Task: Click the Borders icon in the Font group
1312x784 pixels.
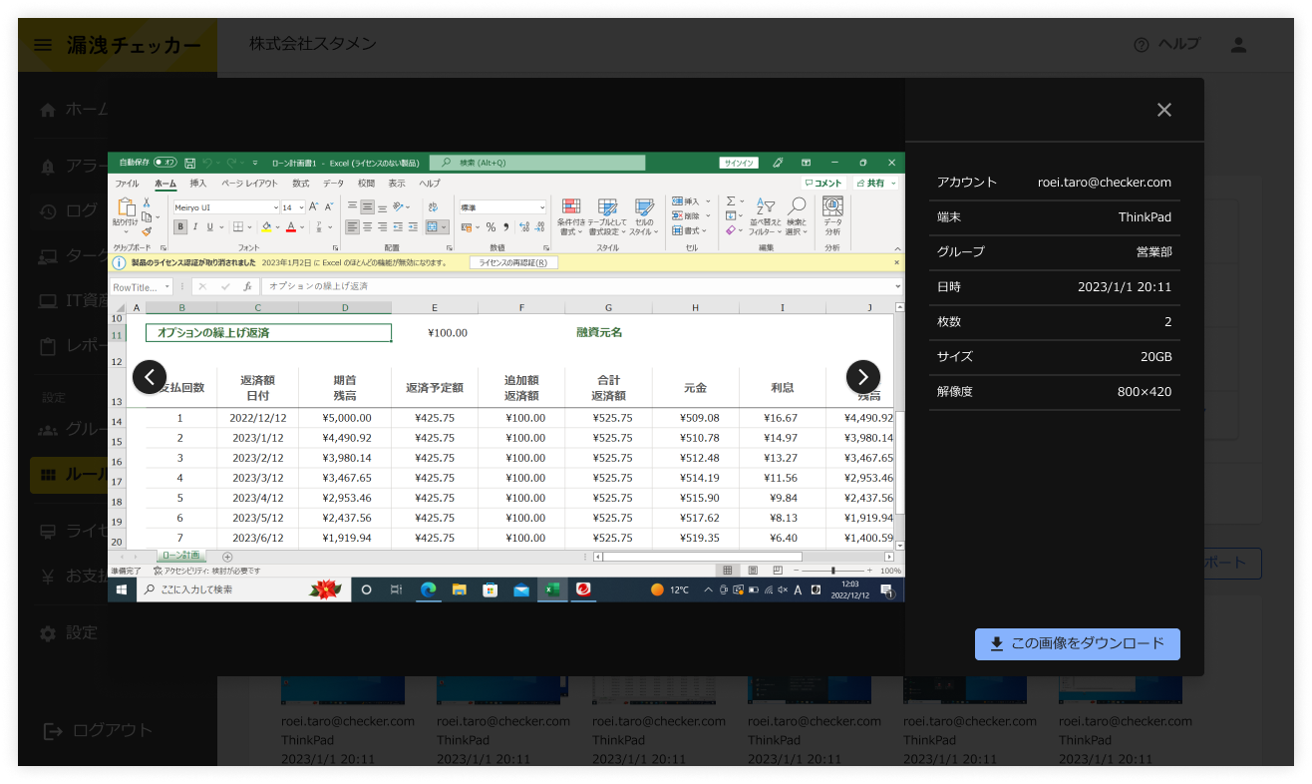Action: pyautogui.click(x=238, y=226)
